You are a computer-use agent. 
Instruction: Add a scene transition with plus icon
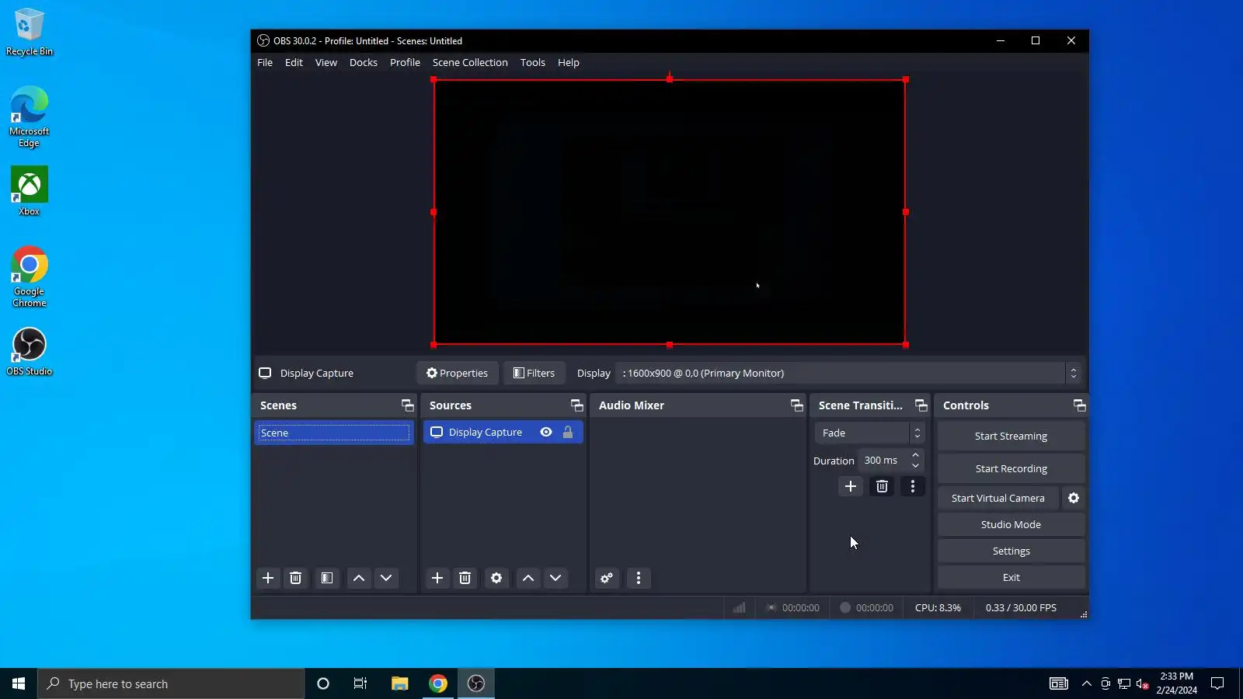[851, 486]
